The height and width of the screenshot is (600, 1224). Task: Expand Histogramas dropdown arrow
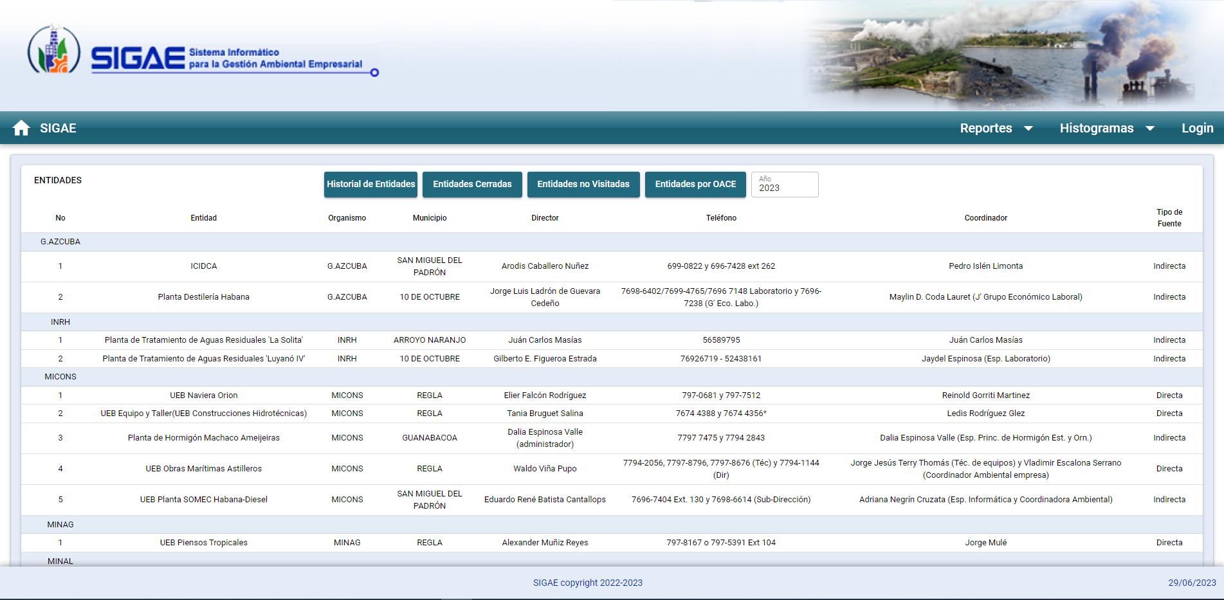[1150, 129]
